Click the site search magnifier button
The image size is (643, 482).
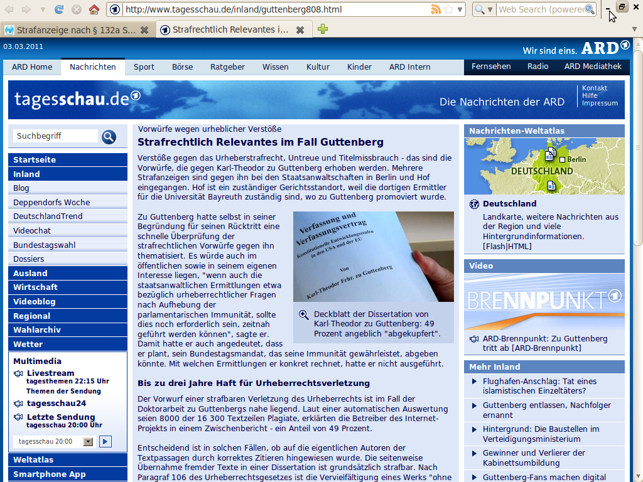tap(109, 137)
